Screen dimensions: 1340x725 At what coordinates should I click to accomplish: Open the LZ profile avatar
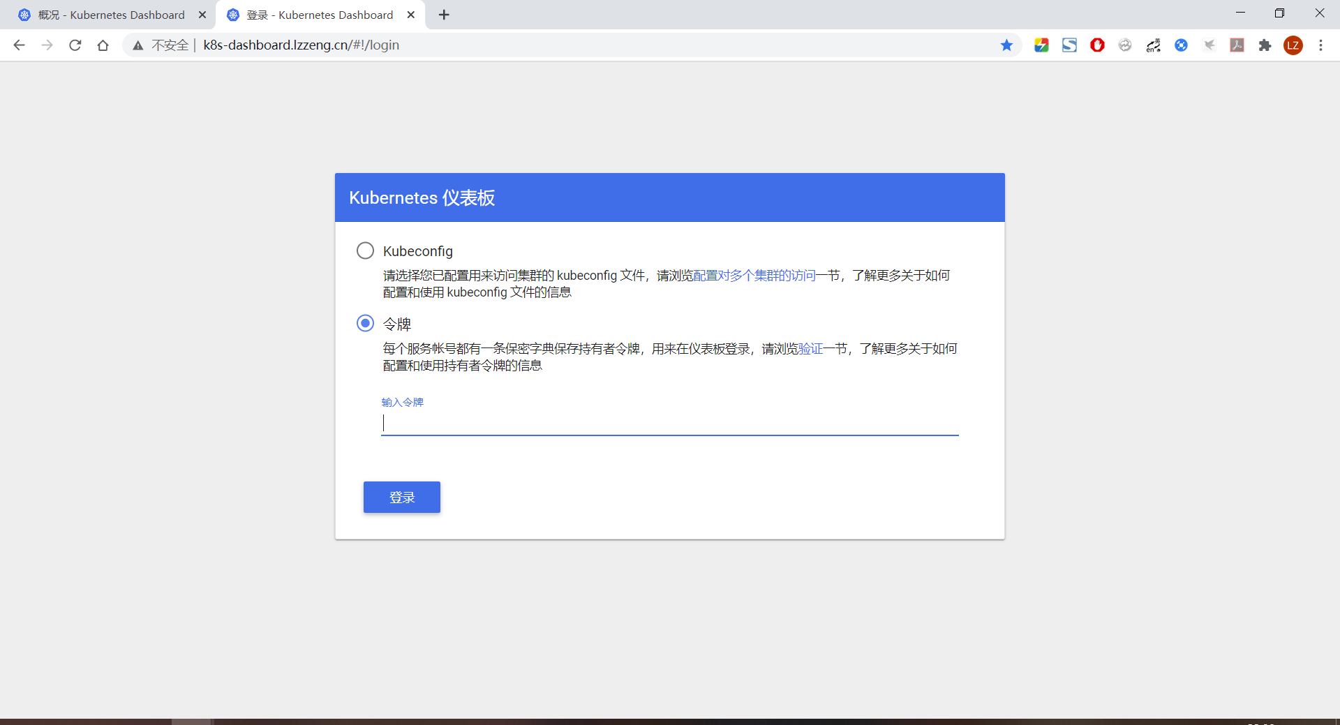point(1293,45)
